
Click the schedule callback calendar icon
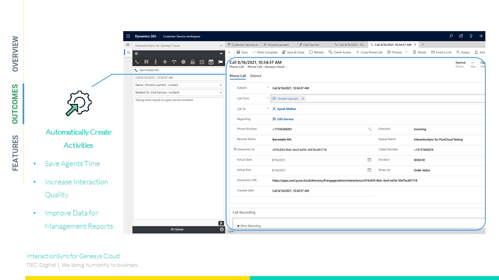pyautogui.click(x=211, y=62)
